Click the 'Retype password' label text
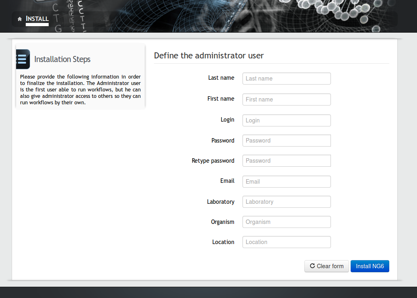This screenshot has height=298, width=417. 213,161
